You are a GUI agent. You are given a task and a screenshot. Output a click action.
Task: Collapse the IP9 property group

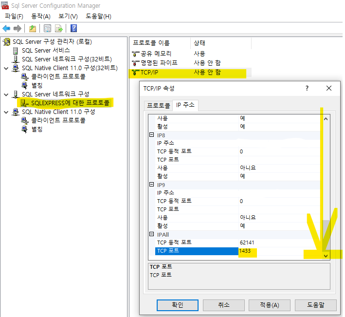pyautogui.click(x=152, y=185)
